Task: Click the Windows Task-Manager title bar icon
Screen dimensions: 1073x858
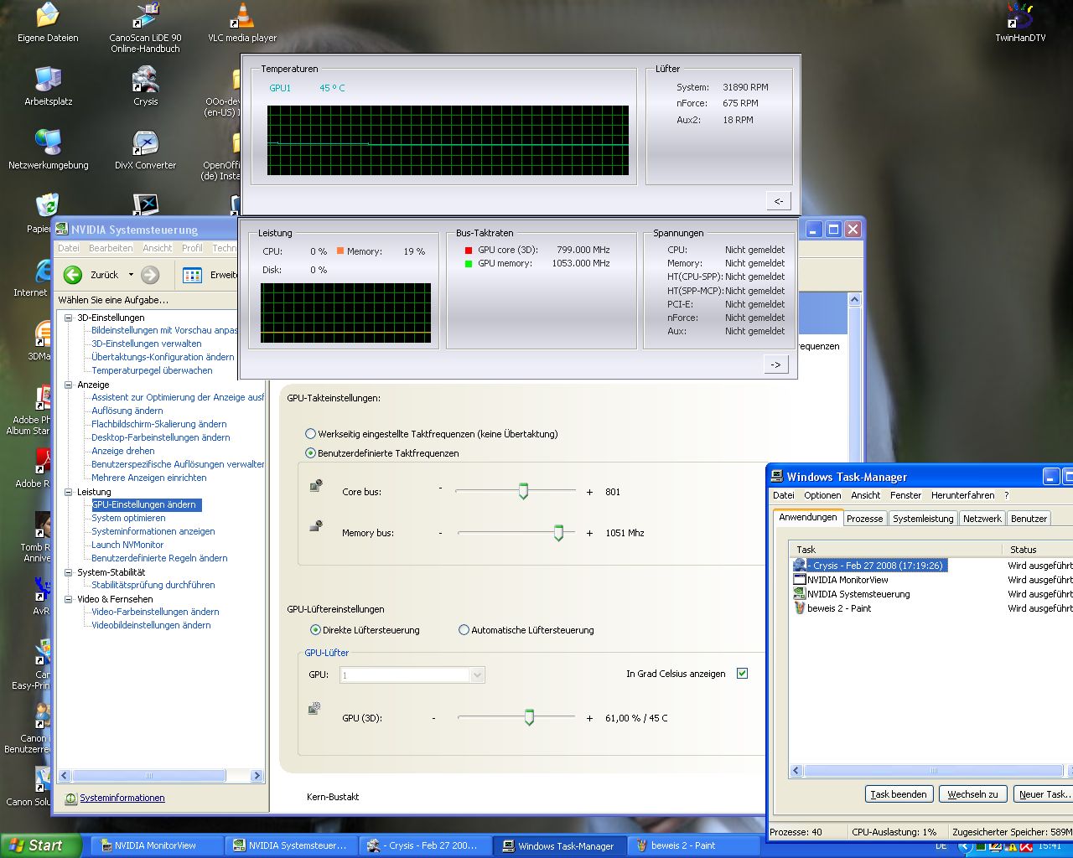Action: [777, 477]
